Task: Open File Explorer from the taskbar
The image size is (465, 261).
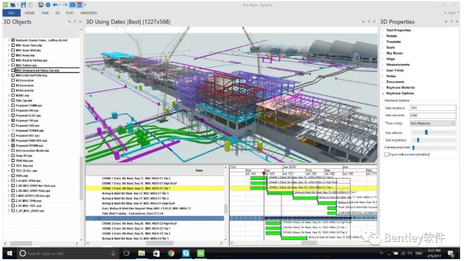Action: click(141, 253)
